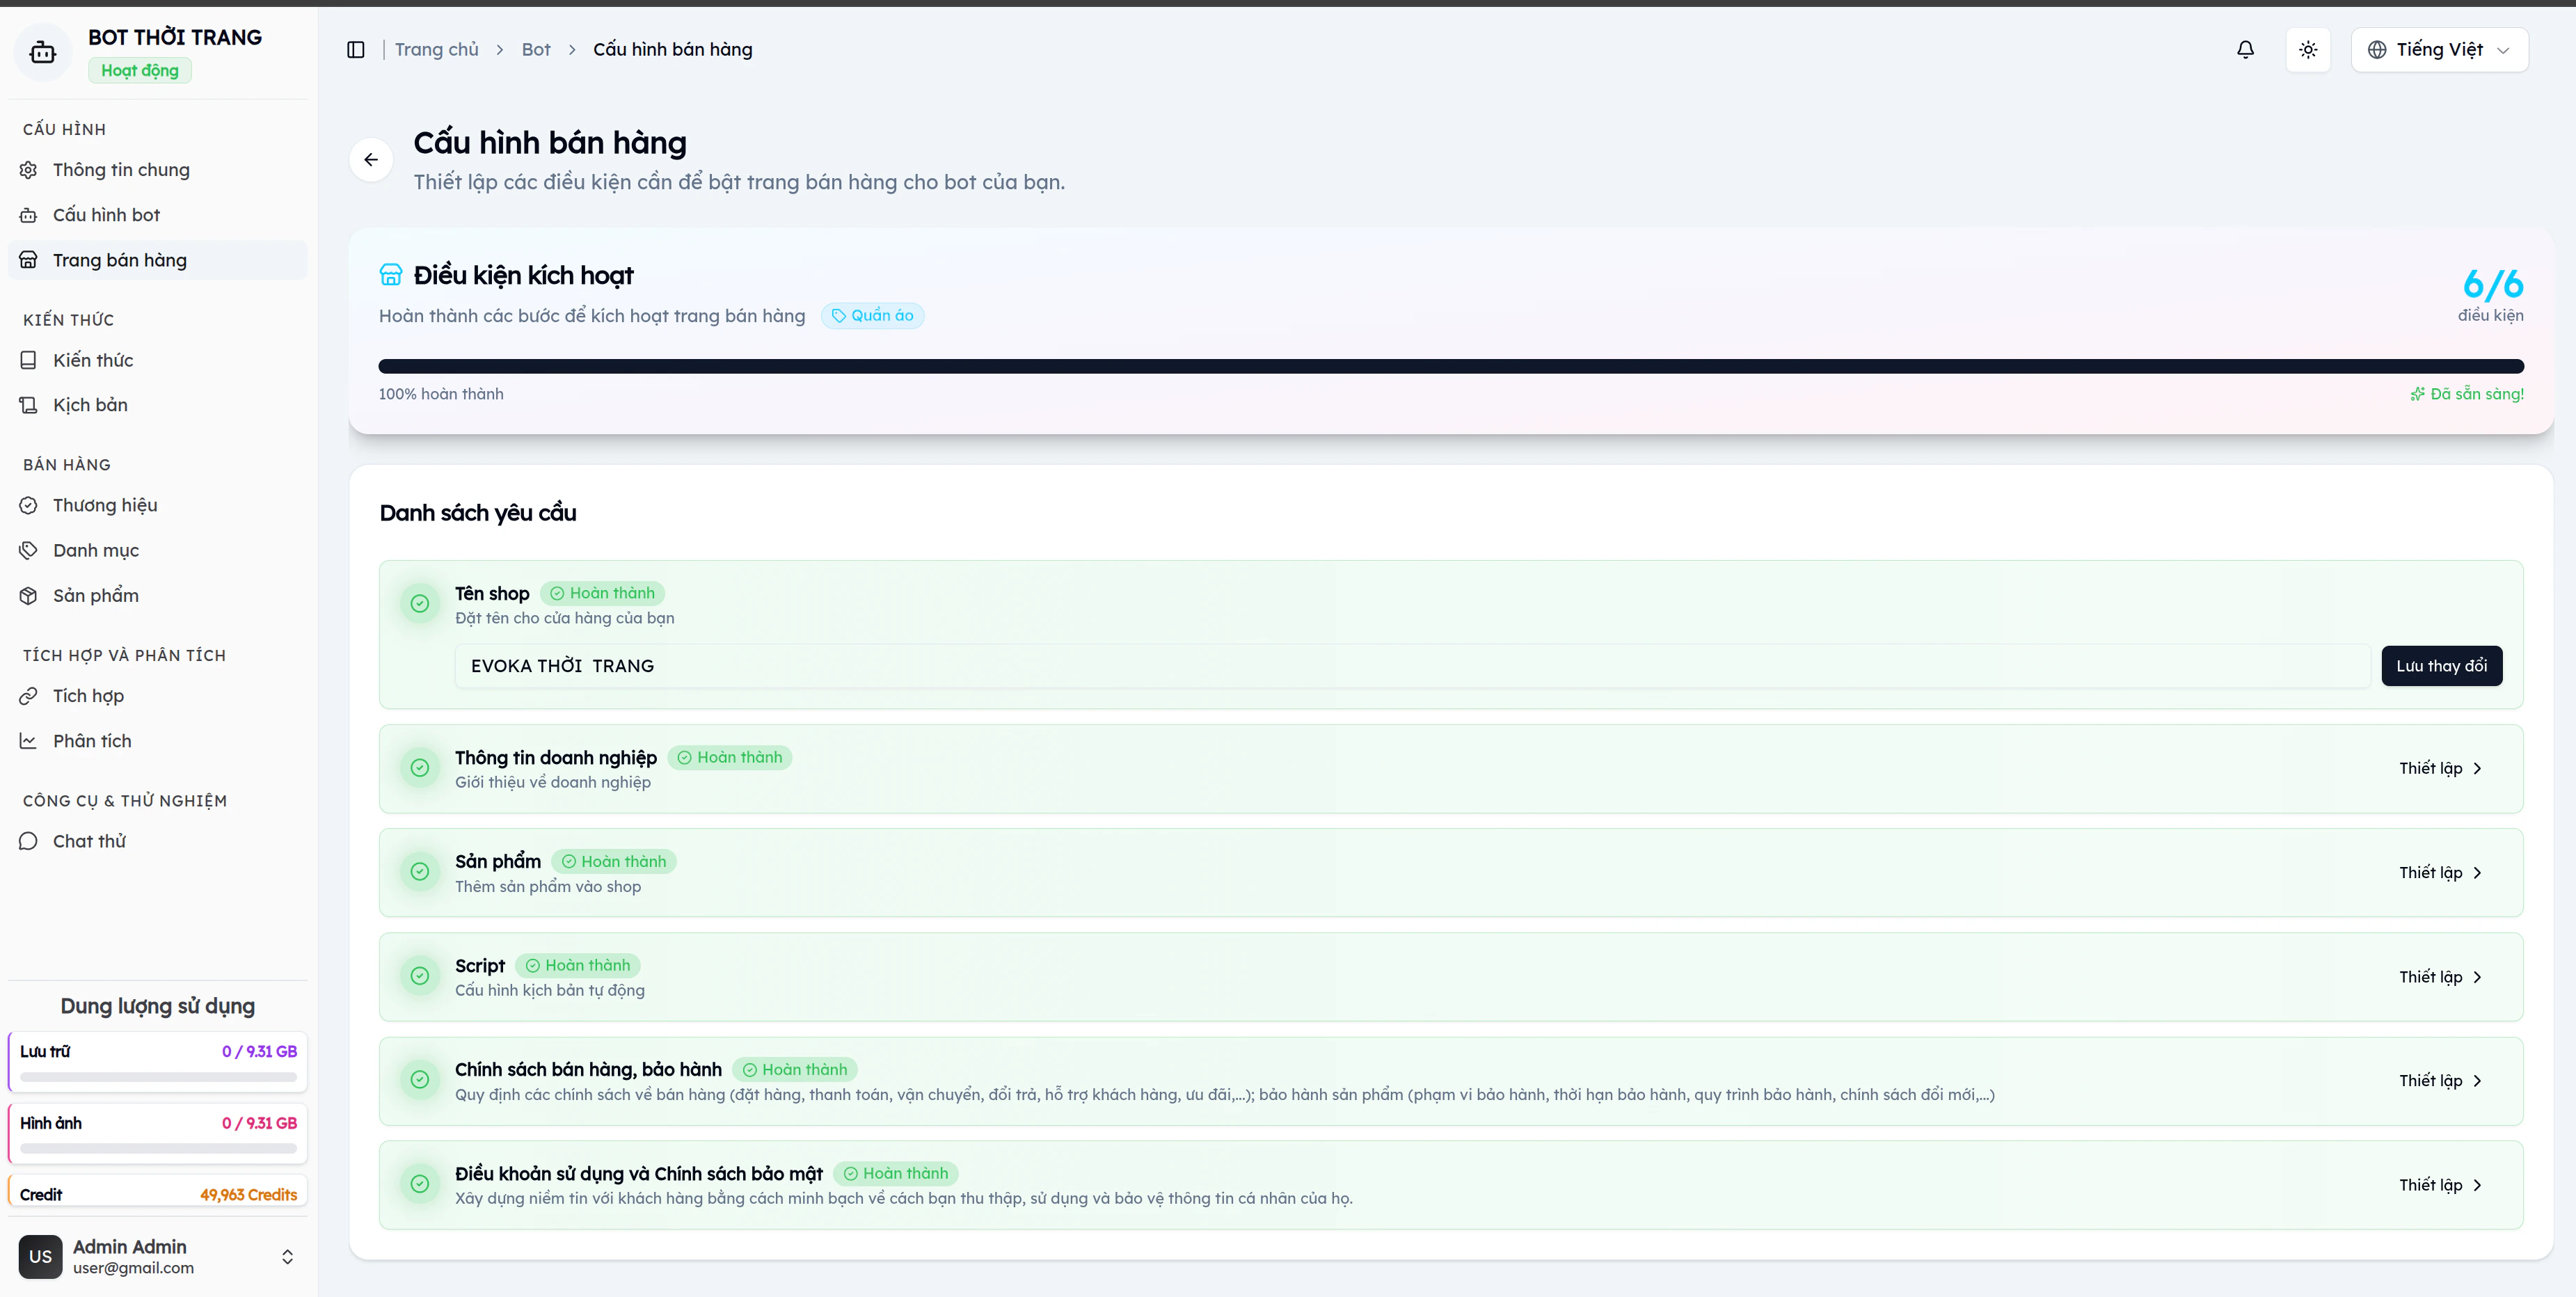Viewport: 2576px width, 1297px height.
Task: Open Tích hợp link icon item
Action: 29,696
